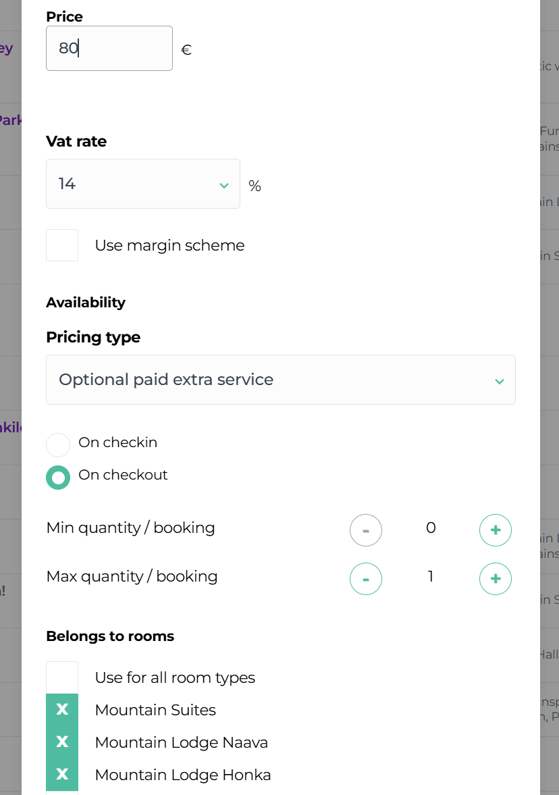Enable Use margin scheme checkbox
Image resolution: width=559 pixels, height=795 pixels.
(x=62, y=245)
